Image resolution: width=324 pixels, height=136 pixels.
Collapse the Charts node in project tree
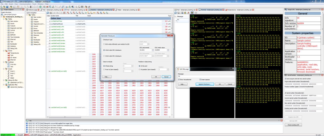click(4, 51)
